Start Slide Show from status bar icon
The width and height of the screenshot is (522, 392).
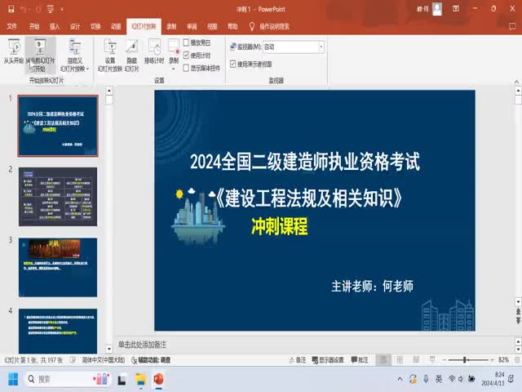(x=432, y=360)
